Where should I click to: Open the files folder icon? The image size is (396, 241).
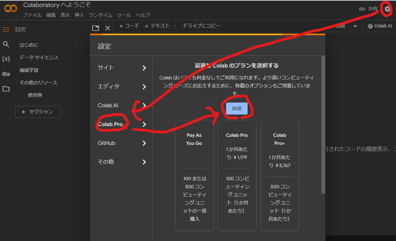6,89
